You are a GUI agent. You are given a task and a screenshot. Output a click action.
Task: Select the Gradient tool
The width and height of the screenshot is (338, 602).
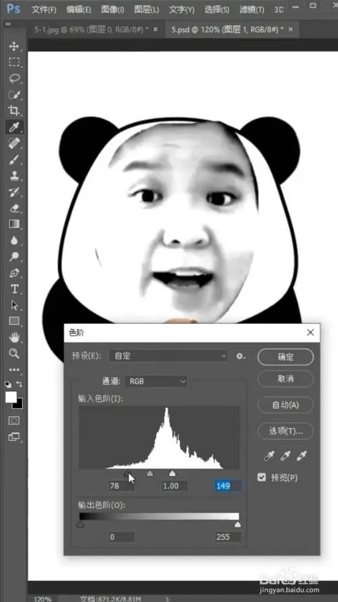tap(14, 224)
